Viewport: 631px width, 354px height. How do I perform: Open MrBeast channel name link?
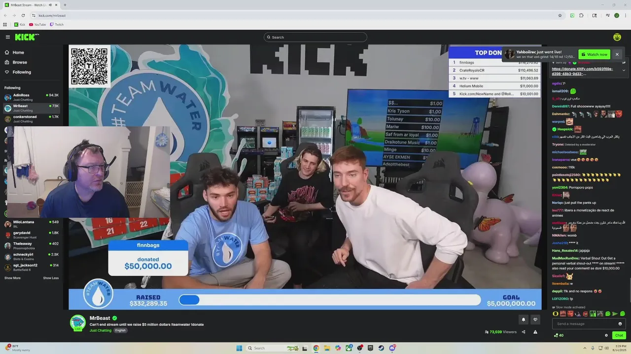[100, 318]
